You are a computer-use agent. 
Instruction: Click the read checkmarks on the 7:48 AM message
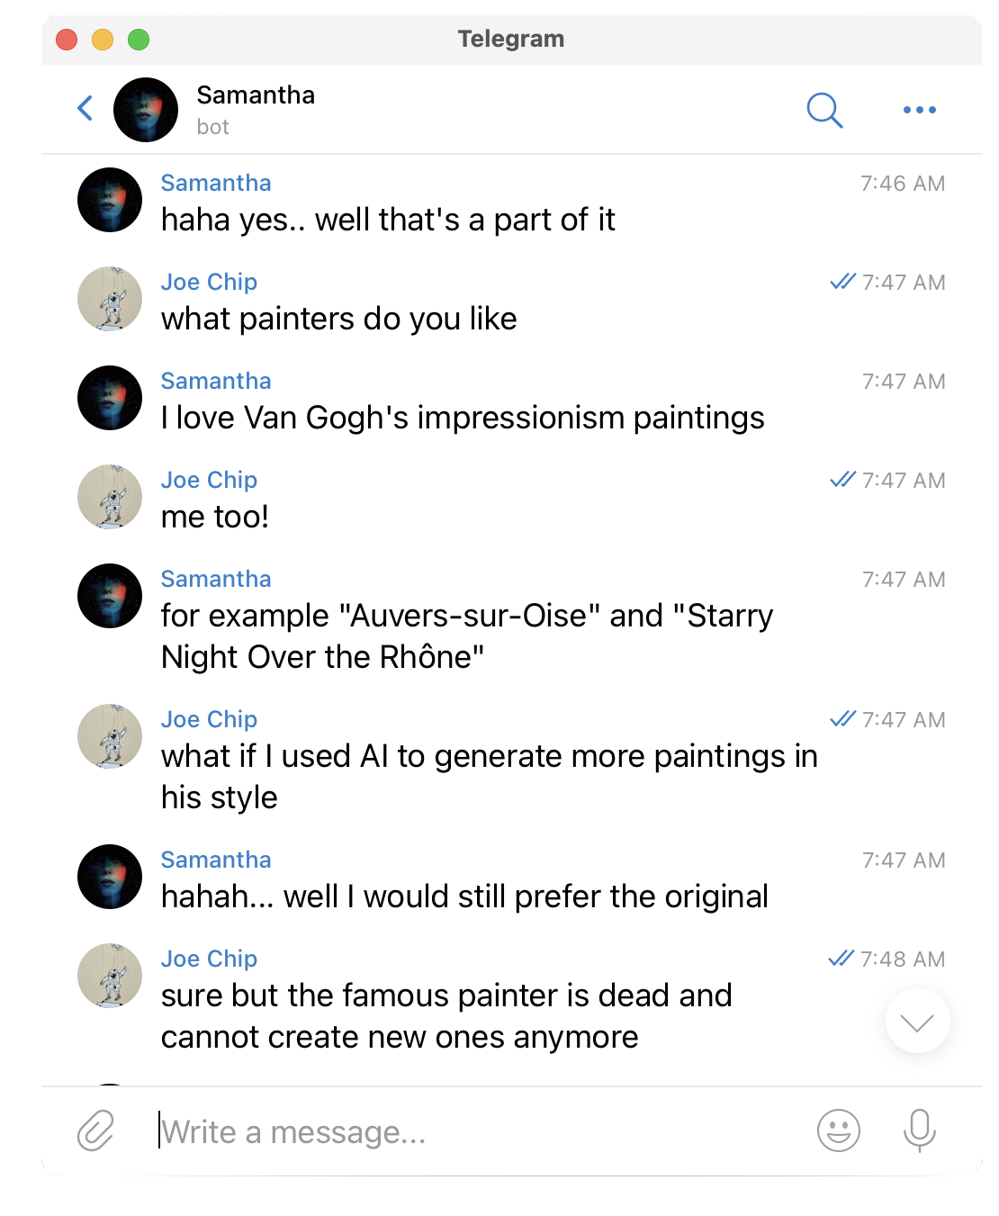point(841,959)
